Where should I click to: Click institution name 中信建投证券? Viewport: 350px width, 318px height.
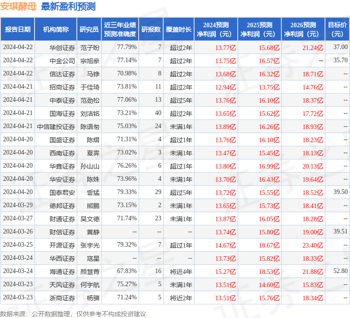pyautogui.click(x=56, y=127)
